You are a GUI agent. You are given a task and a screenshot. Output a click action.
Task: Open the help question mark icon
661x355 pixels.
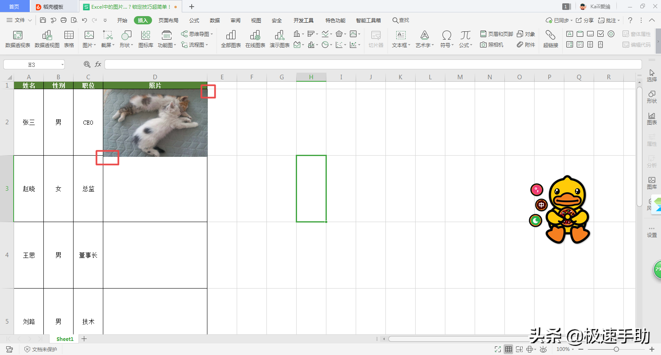pyautogui.click(x=630, y=20)
